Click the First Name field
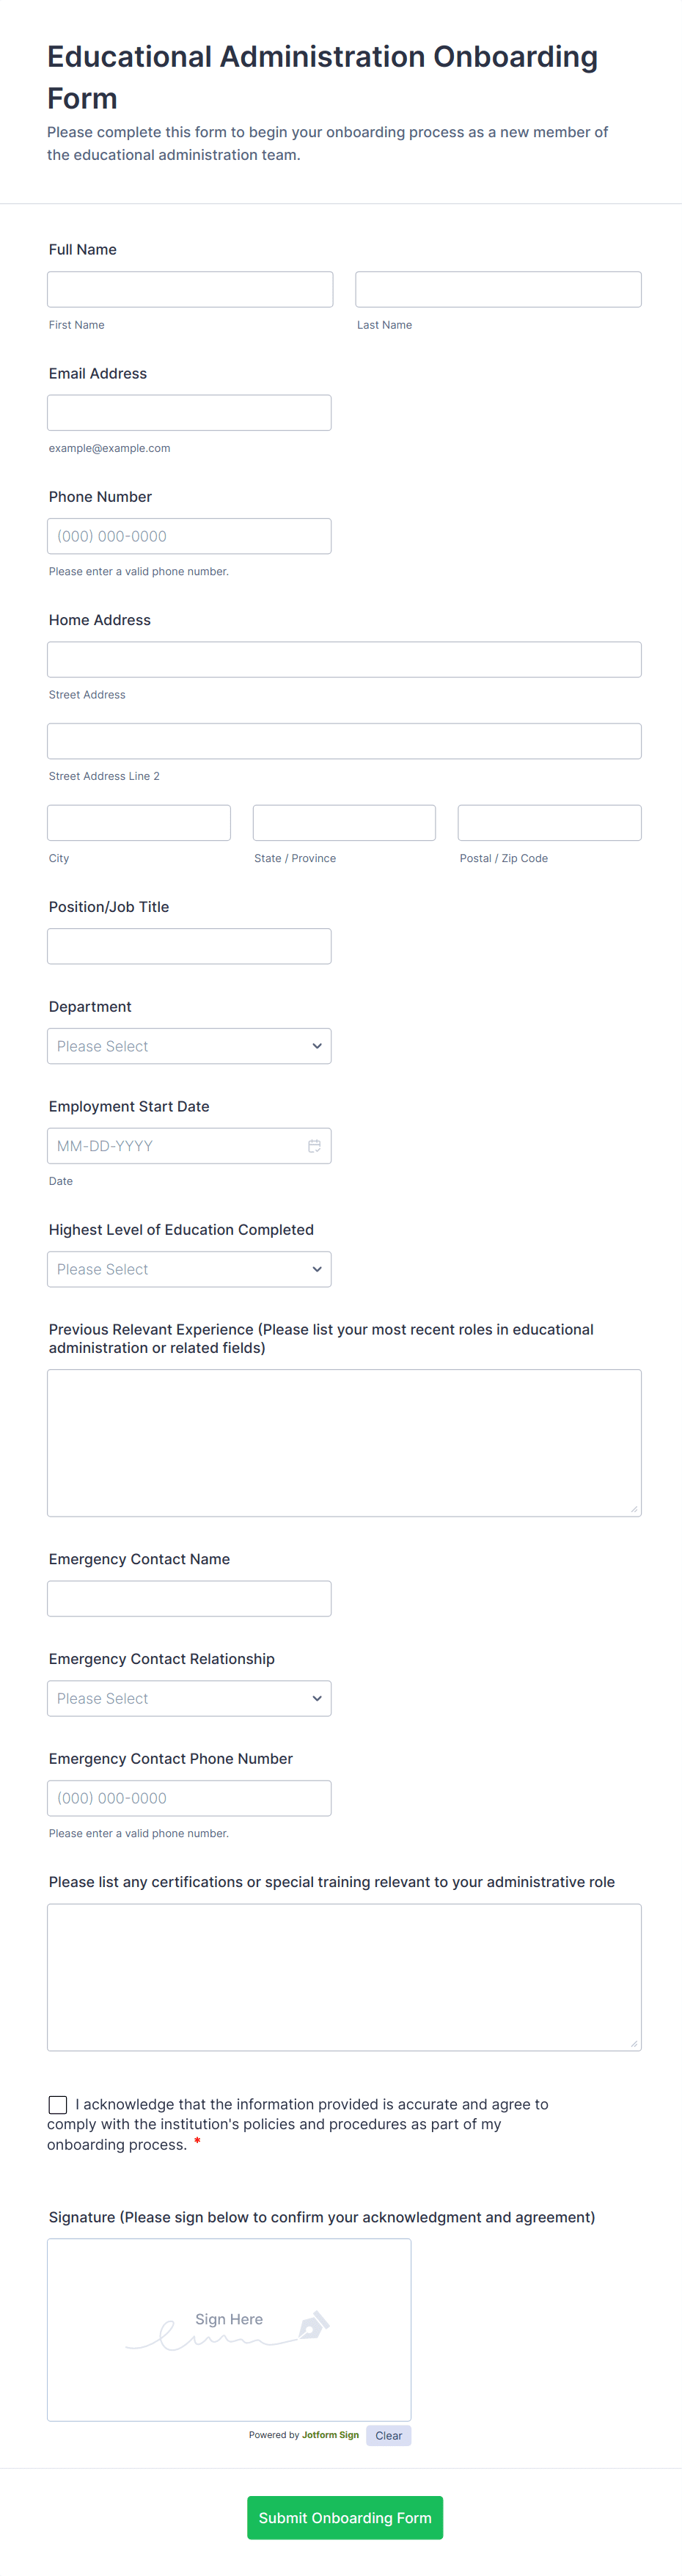The image size is (682, 2576). (x=190, y=289)
